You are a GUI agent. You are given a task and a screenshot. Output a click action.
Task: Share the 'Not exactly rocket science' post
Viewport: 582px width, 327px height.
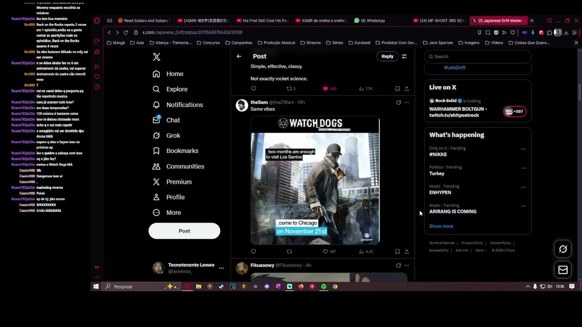coord(406,89)
